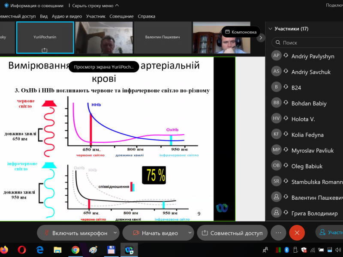Open File Explorer from the taskbar

57,250
